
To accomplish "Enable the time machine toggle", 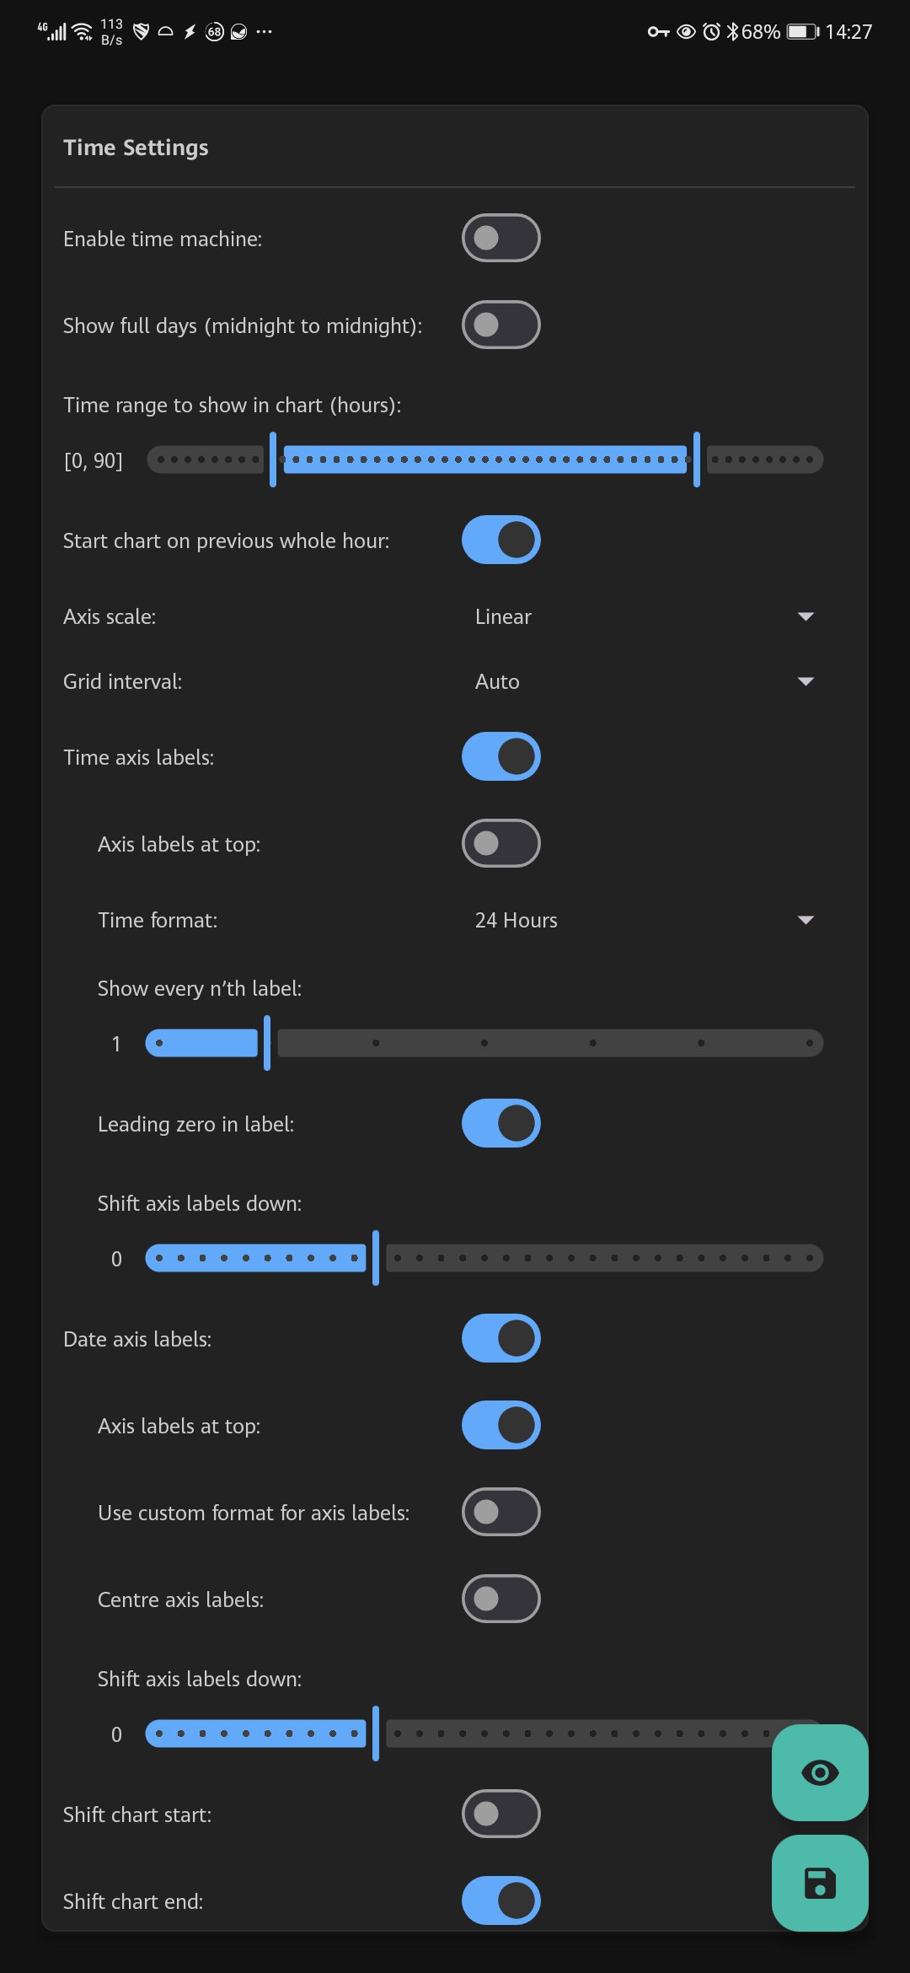I will pyautogui.click(x=500, y=238).
